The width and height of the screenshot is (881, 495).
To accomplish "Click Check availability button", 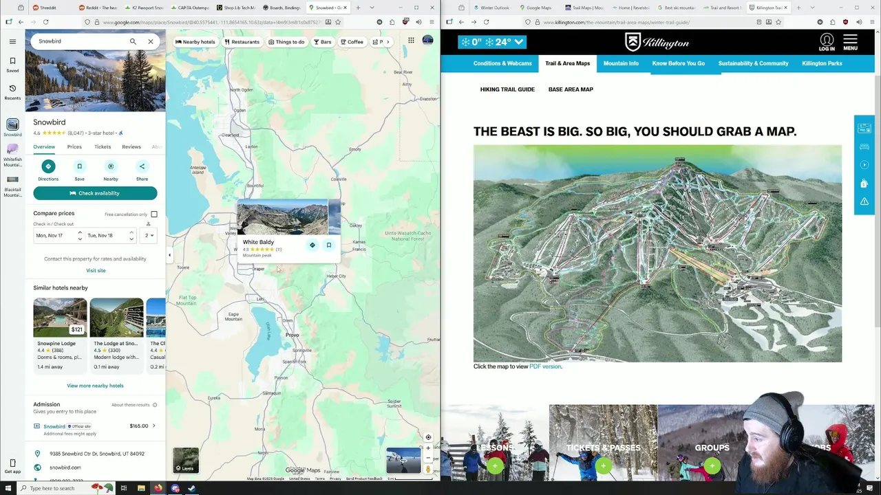I will pos(95,193).
